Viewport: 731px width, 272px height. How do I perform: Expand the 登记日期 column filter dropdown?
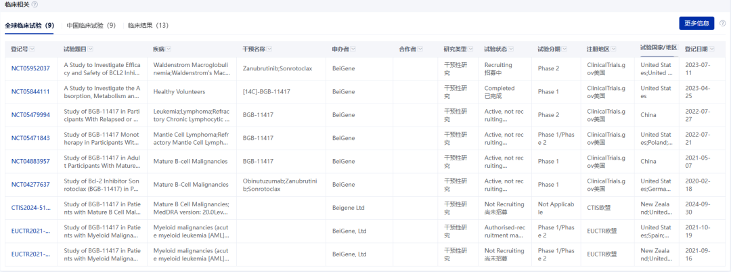[x=711, y=49]
